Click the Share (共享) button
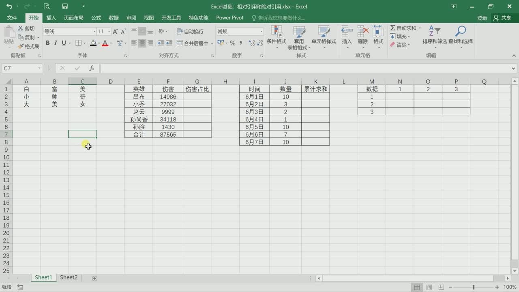 [x=502, y=18]
